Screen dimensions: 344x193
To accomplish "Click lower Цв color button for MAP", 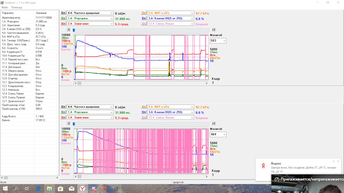I will tap(144, 107).
